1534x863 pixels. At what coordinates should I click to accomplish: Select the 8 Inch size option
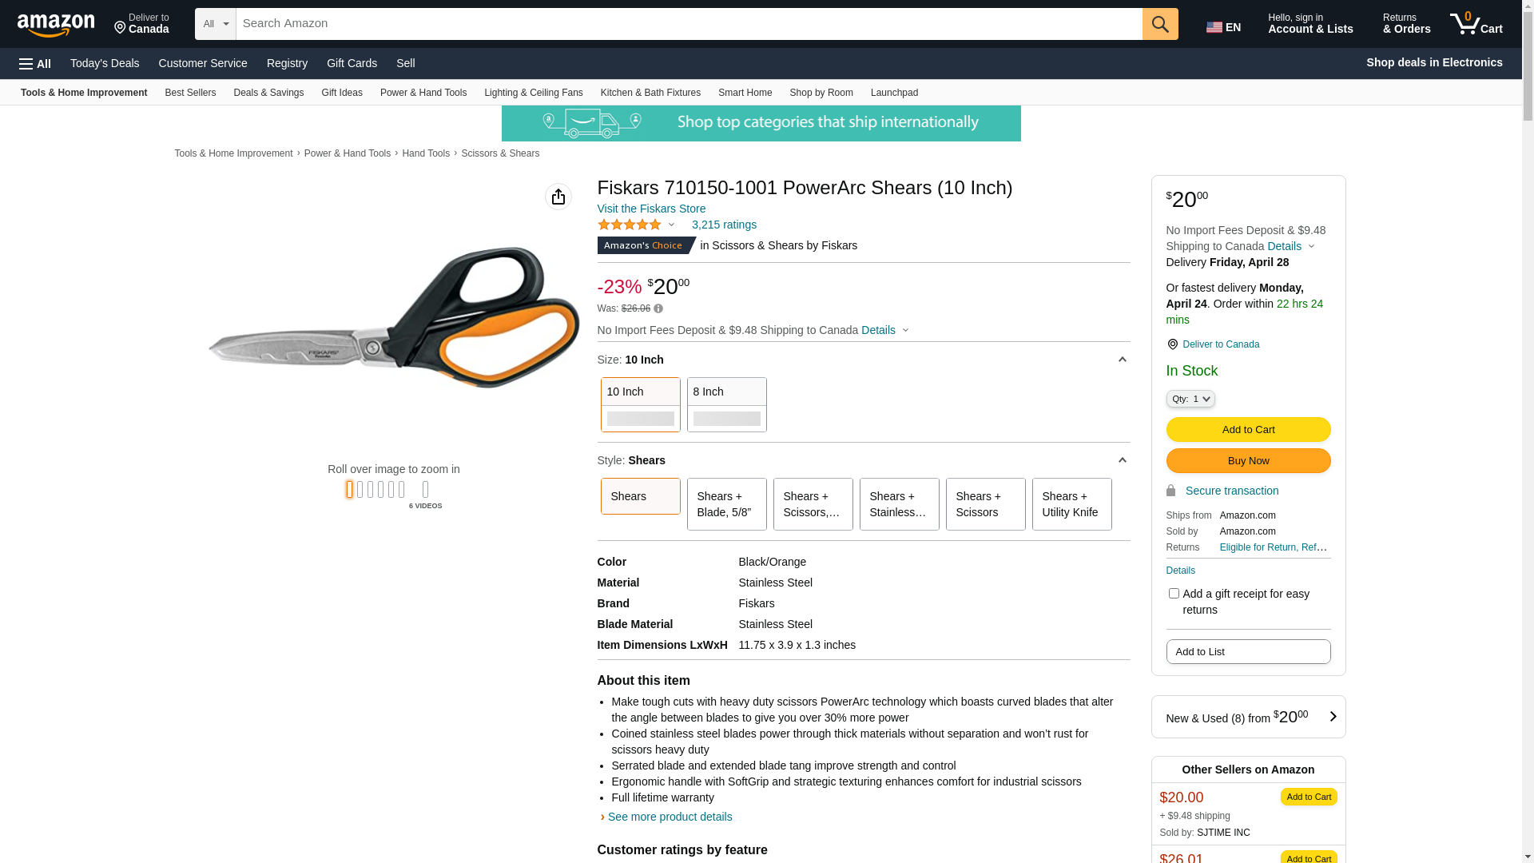pos(726,404)
